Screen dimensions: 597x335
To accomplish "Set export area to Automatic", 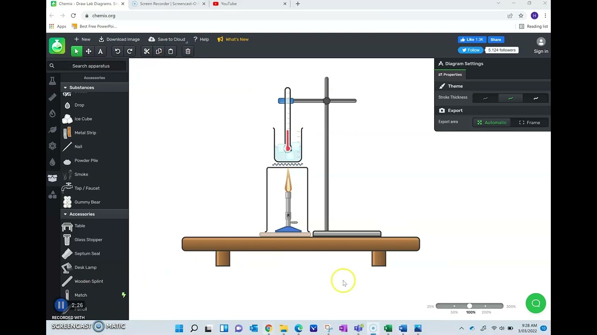I will point(492,122).
